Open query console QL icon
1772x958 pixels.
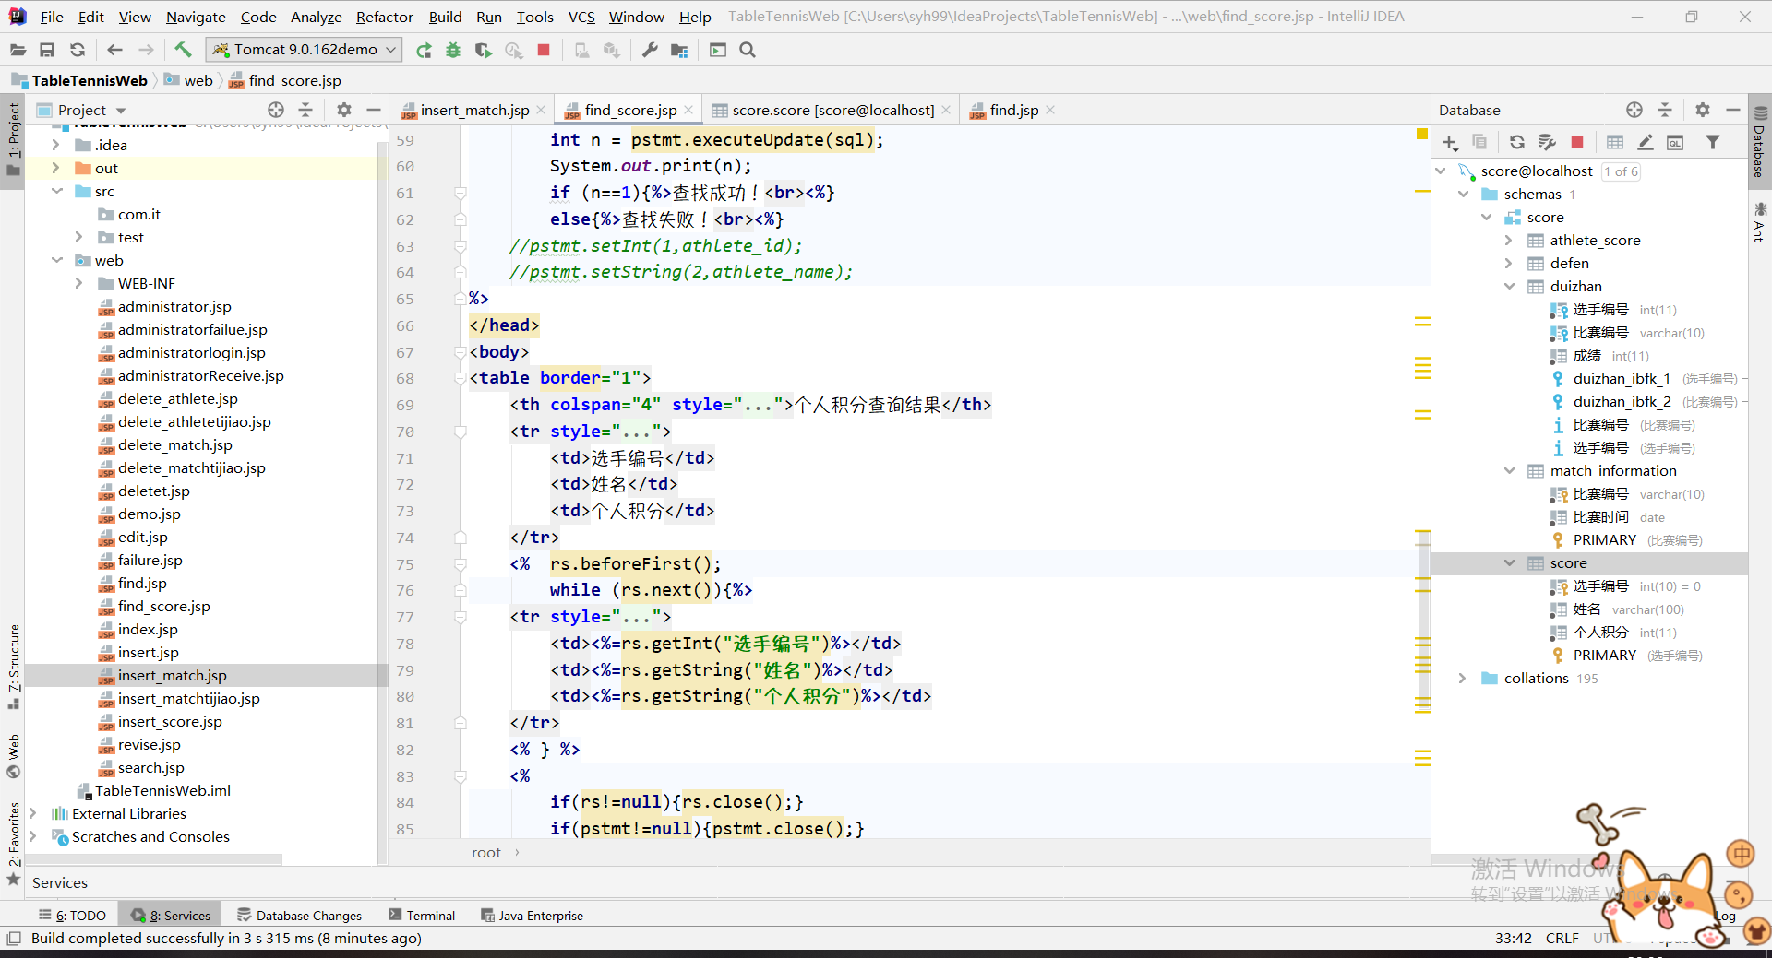(1675, 142)
